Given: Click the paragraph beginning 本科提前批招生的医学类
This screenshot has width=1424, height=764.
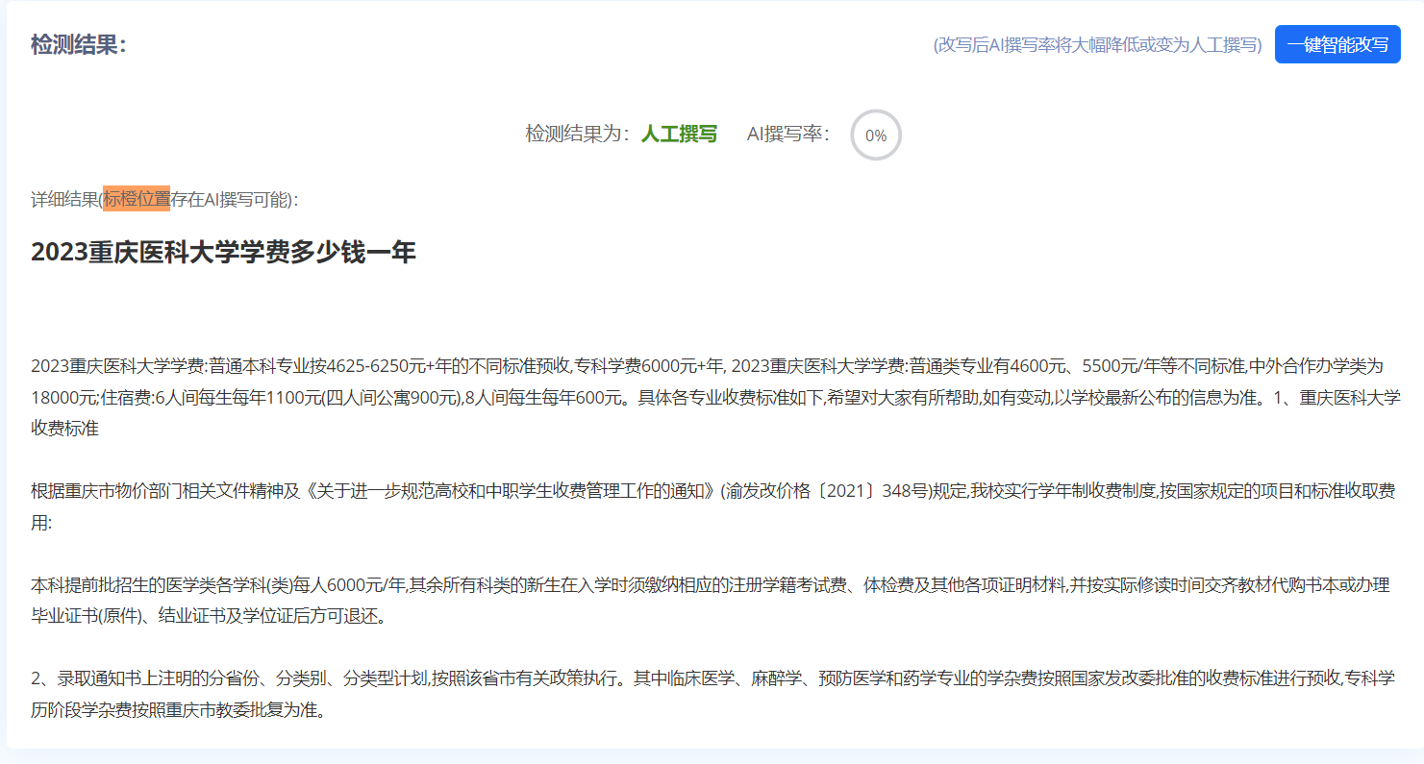Looking at the screenshot, I should click(x=710, y=601).
